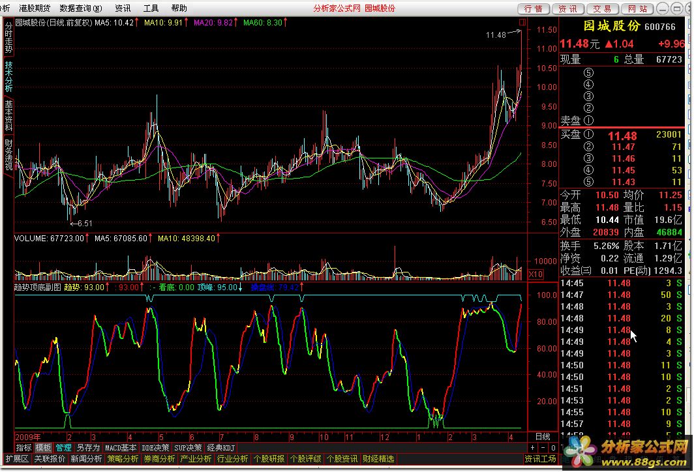Switch to the 分时走势 side tab
This screenshot has height=472, width=694.
coord(8,37)
